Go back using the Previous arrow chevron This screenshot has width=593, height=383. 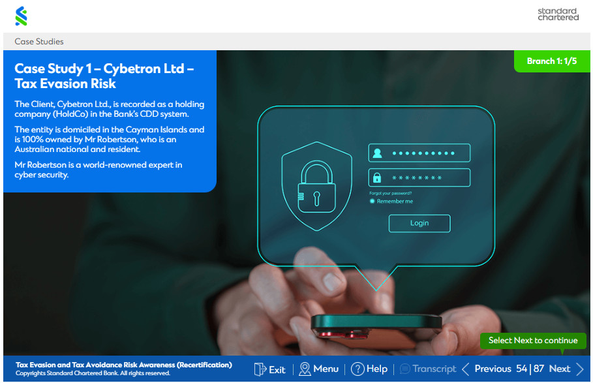[466, 369]
